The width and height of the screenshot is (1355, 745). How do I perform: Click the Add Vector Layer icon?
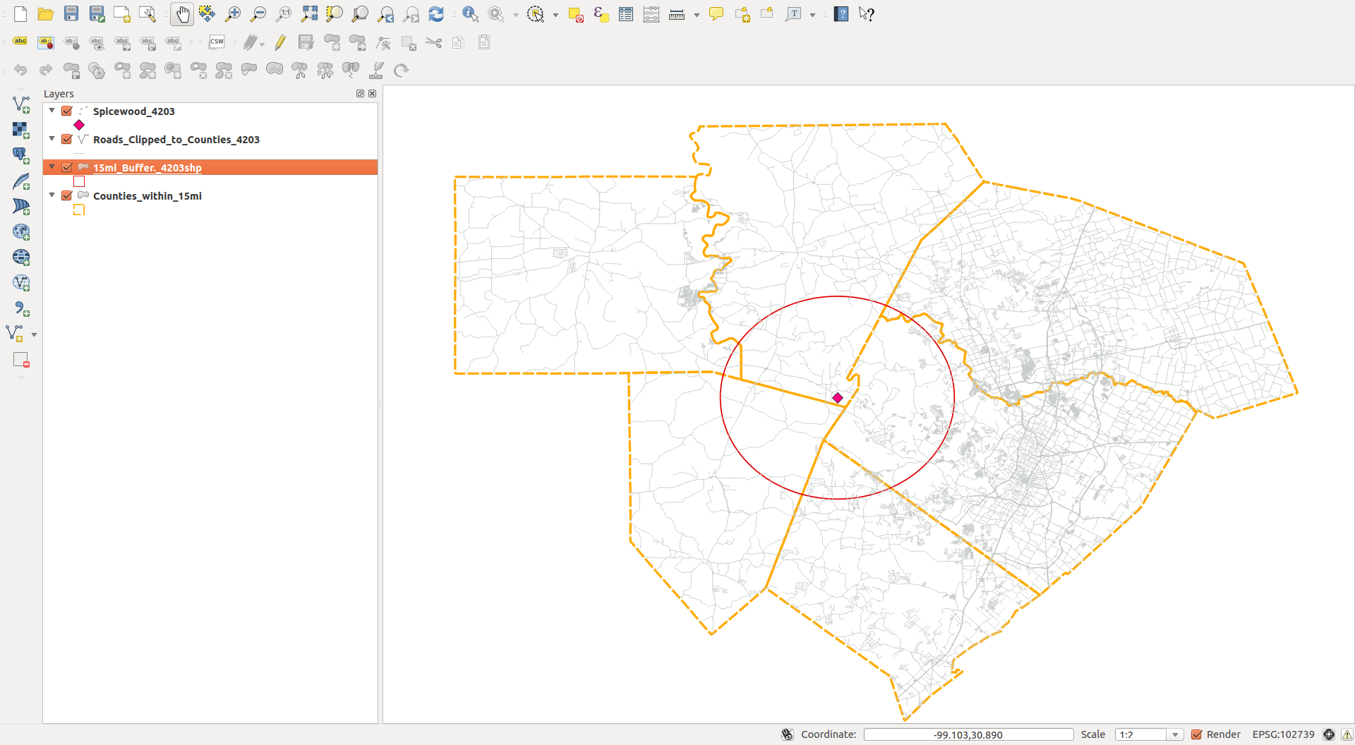(x=21, y=104)
